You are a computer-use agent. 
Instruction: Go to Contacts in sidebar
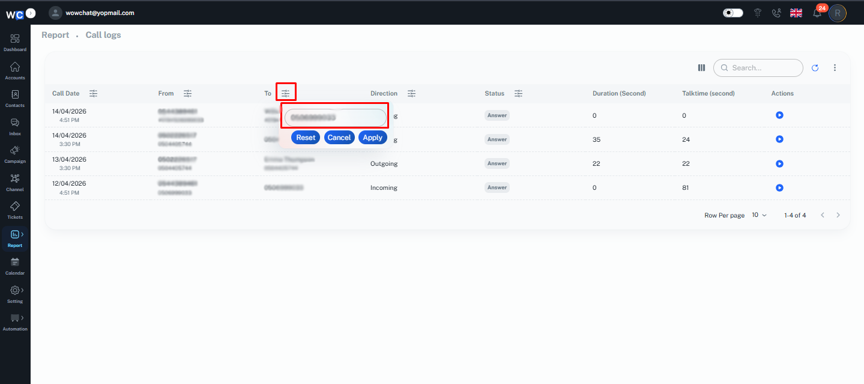click(x=15, y=98)
